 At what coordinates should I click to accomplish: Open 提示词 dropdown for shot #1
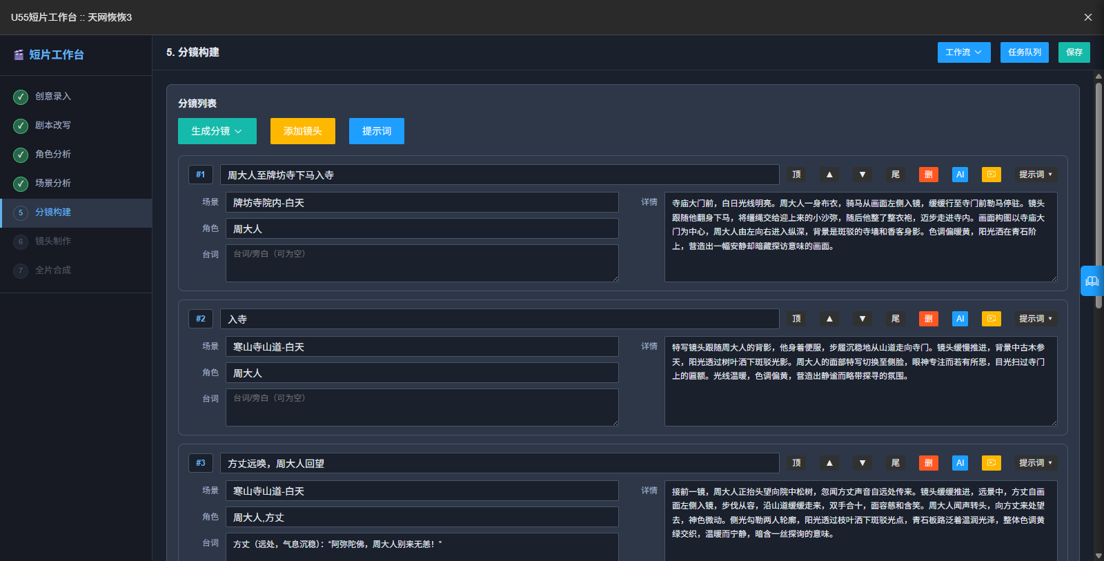(x=1036, y=175)
